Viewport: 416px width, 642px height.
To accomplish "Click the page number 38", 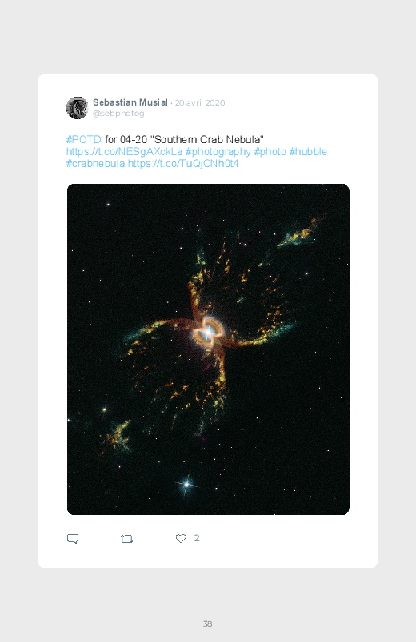I will 208,624.
